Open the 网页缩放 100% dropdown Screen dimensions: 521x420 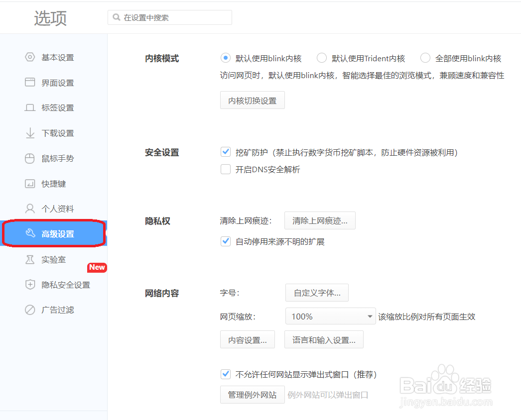[331, 316]
